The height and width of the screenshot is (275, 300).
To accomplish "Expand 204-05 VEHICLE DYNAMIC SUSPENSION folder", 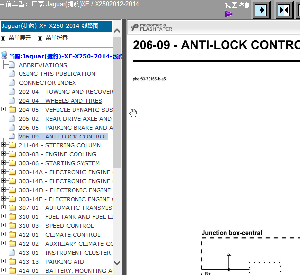I will pyautogui.click(x=3, y=109).
